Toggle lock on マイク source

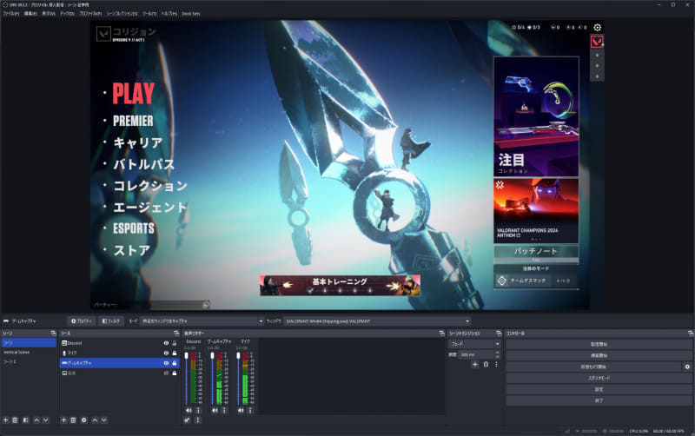pos(175,353)
